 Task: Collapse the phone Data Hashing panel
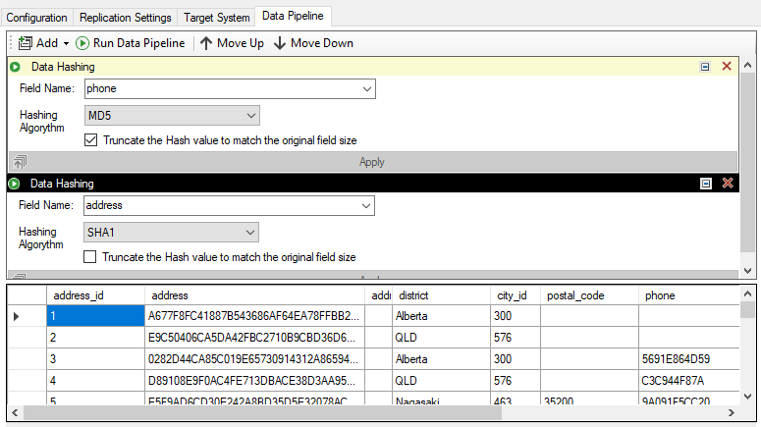pyautogui.click(x=705, y=67)
